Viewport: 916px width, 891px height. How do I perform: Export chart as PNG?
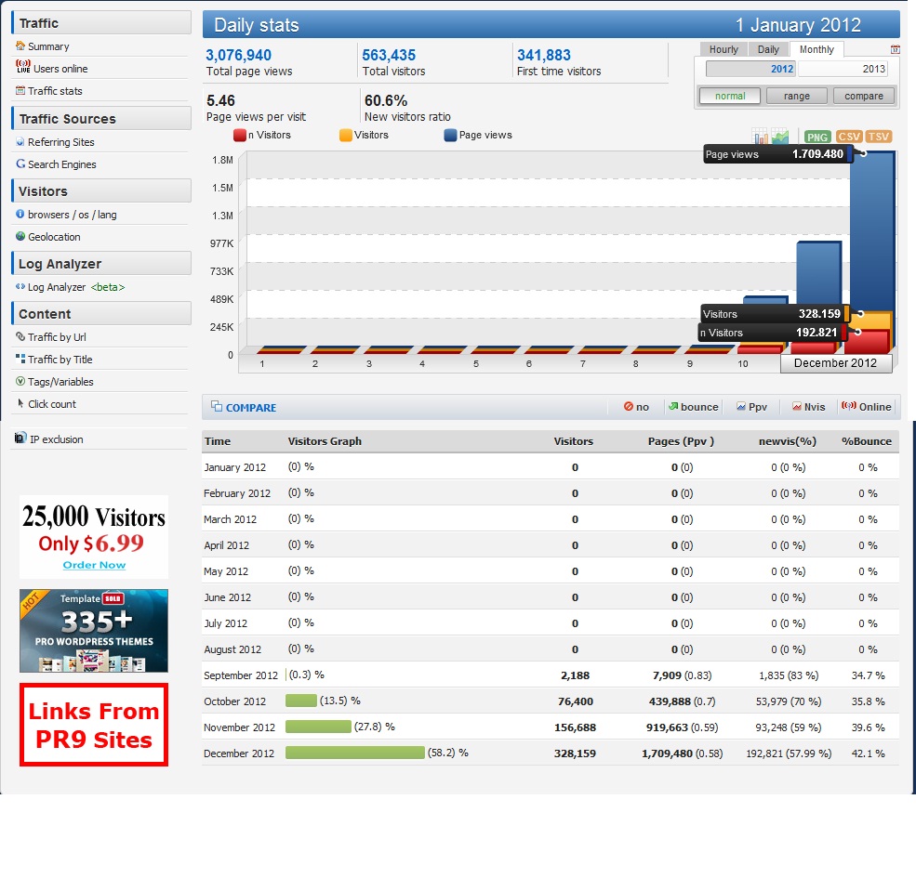[x=817, y=138]
